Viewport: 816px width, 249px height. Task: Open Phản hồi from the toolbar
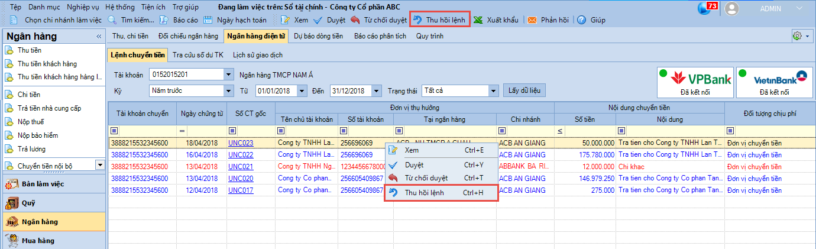click(x=532, y=20)
